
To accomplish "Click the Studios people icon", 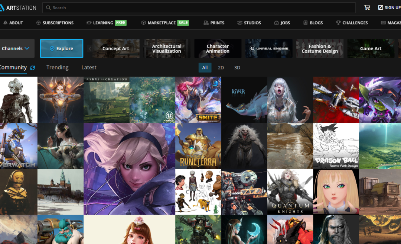I will click(x=239, y=23).
